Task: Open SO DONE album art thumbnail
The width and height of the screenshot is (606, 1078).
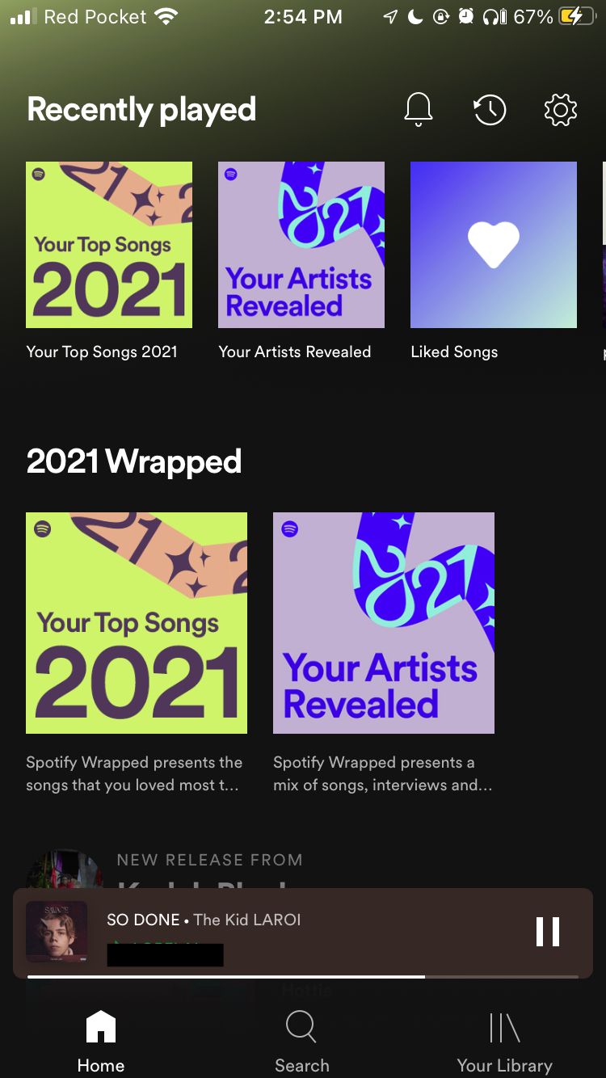Action: [57, 932]
